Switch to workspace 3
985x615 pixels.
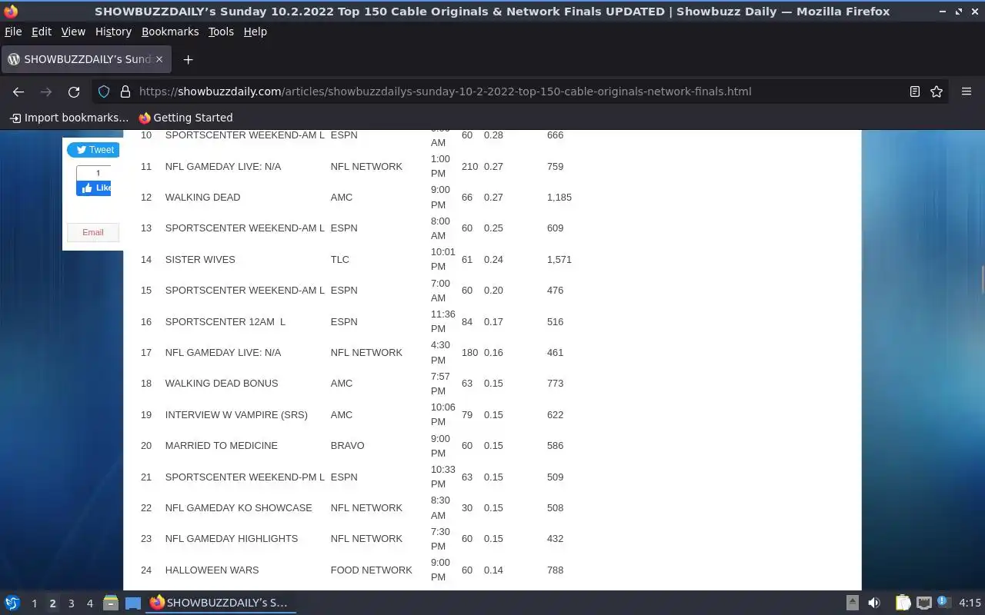pyautogui.click(x=71, y=603)
